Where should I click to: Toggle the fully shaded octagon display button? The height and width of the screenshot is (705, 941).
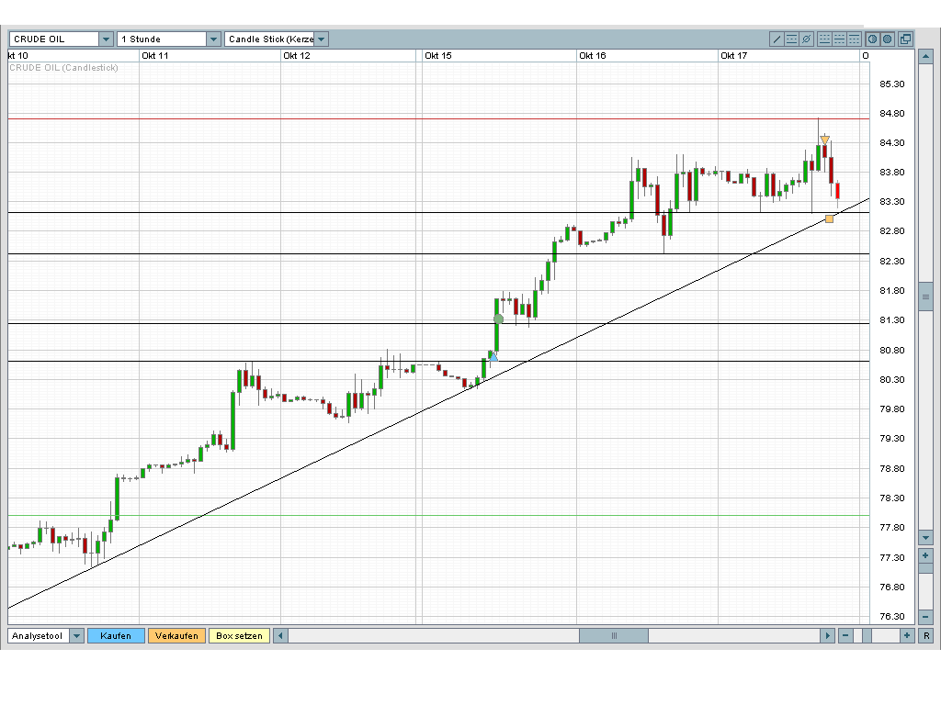coord(888,39)
